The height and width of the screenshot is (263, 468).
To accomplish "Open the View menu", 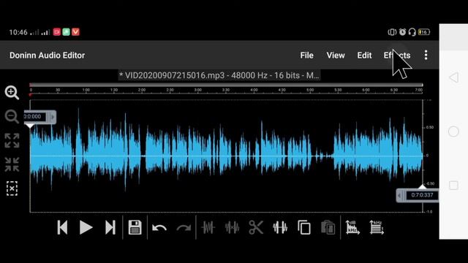I will [x=336, y=56].
